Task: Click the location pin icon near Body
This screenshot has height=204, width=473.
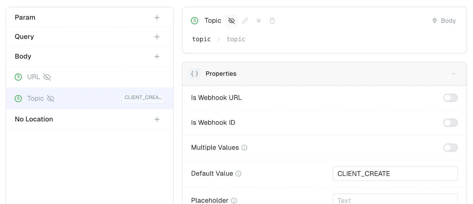Action: pyautogui.click(x=435, y=21)
